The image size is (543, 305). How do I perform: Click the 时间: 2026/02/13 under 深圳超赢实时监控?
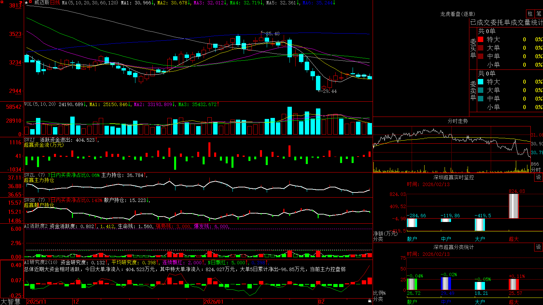coord(428,184)
